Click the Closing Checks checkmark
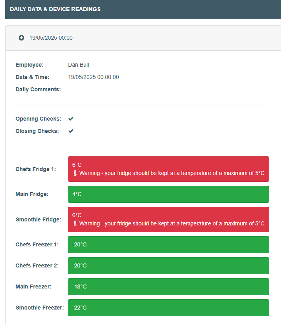 71,131
